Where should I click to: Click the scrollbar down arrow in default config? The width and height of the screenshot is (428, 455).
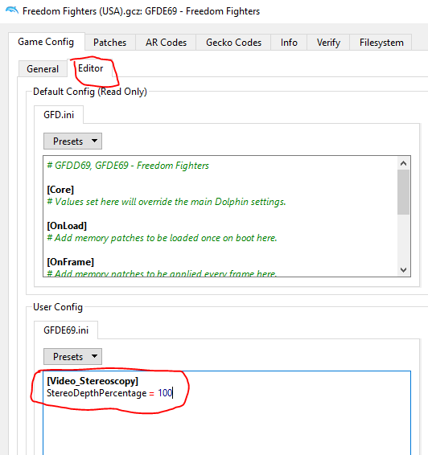click(x=403, y=270)
